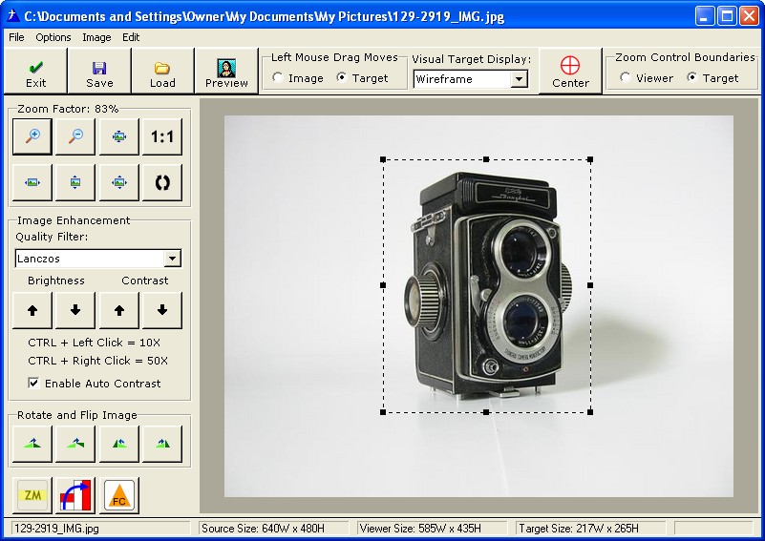Open the Preview with the portrait icon
The width and height of the screenshot is (765, 541).
(x=226, y=71)
